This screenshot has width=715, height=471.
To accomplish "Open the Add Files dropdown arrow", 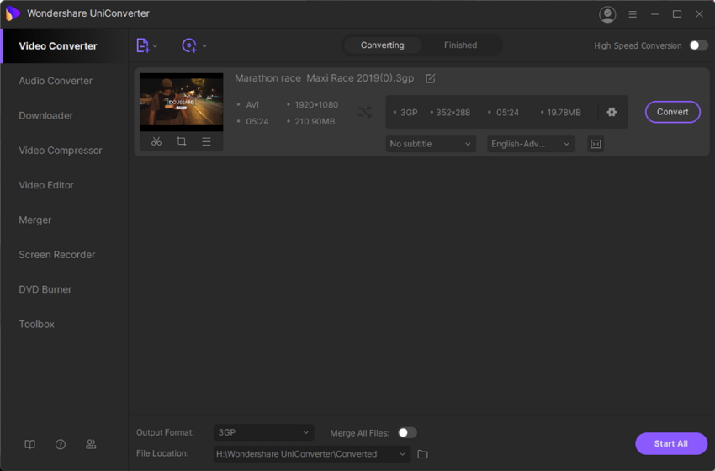I will click(x=156, y=45).
